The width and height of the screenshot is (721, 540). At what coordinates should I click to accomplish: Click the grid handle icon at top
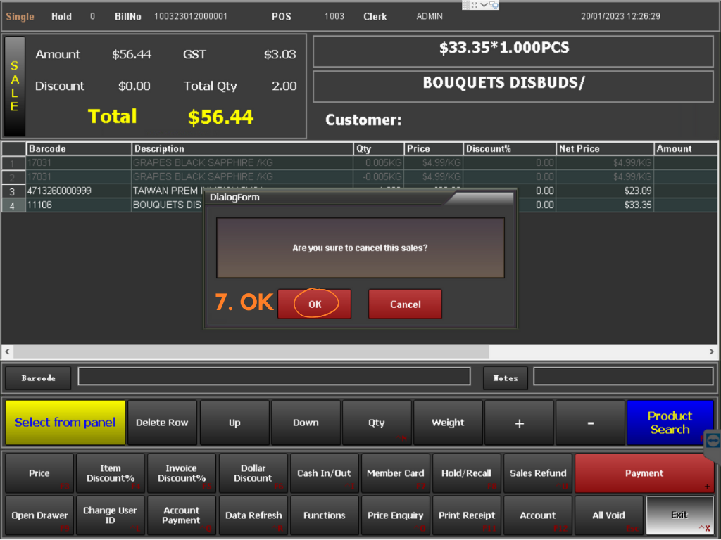click(x=466, y=5)
